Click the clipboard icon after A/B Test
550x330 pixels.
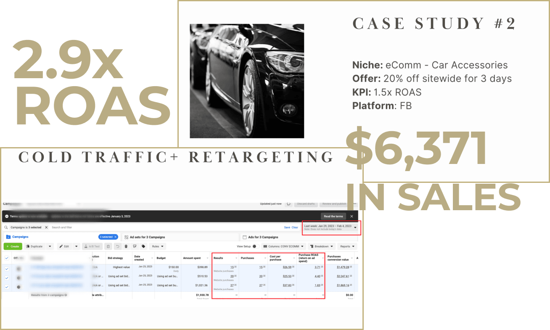pyautogui.click(x=108, y=246)
